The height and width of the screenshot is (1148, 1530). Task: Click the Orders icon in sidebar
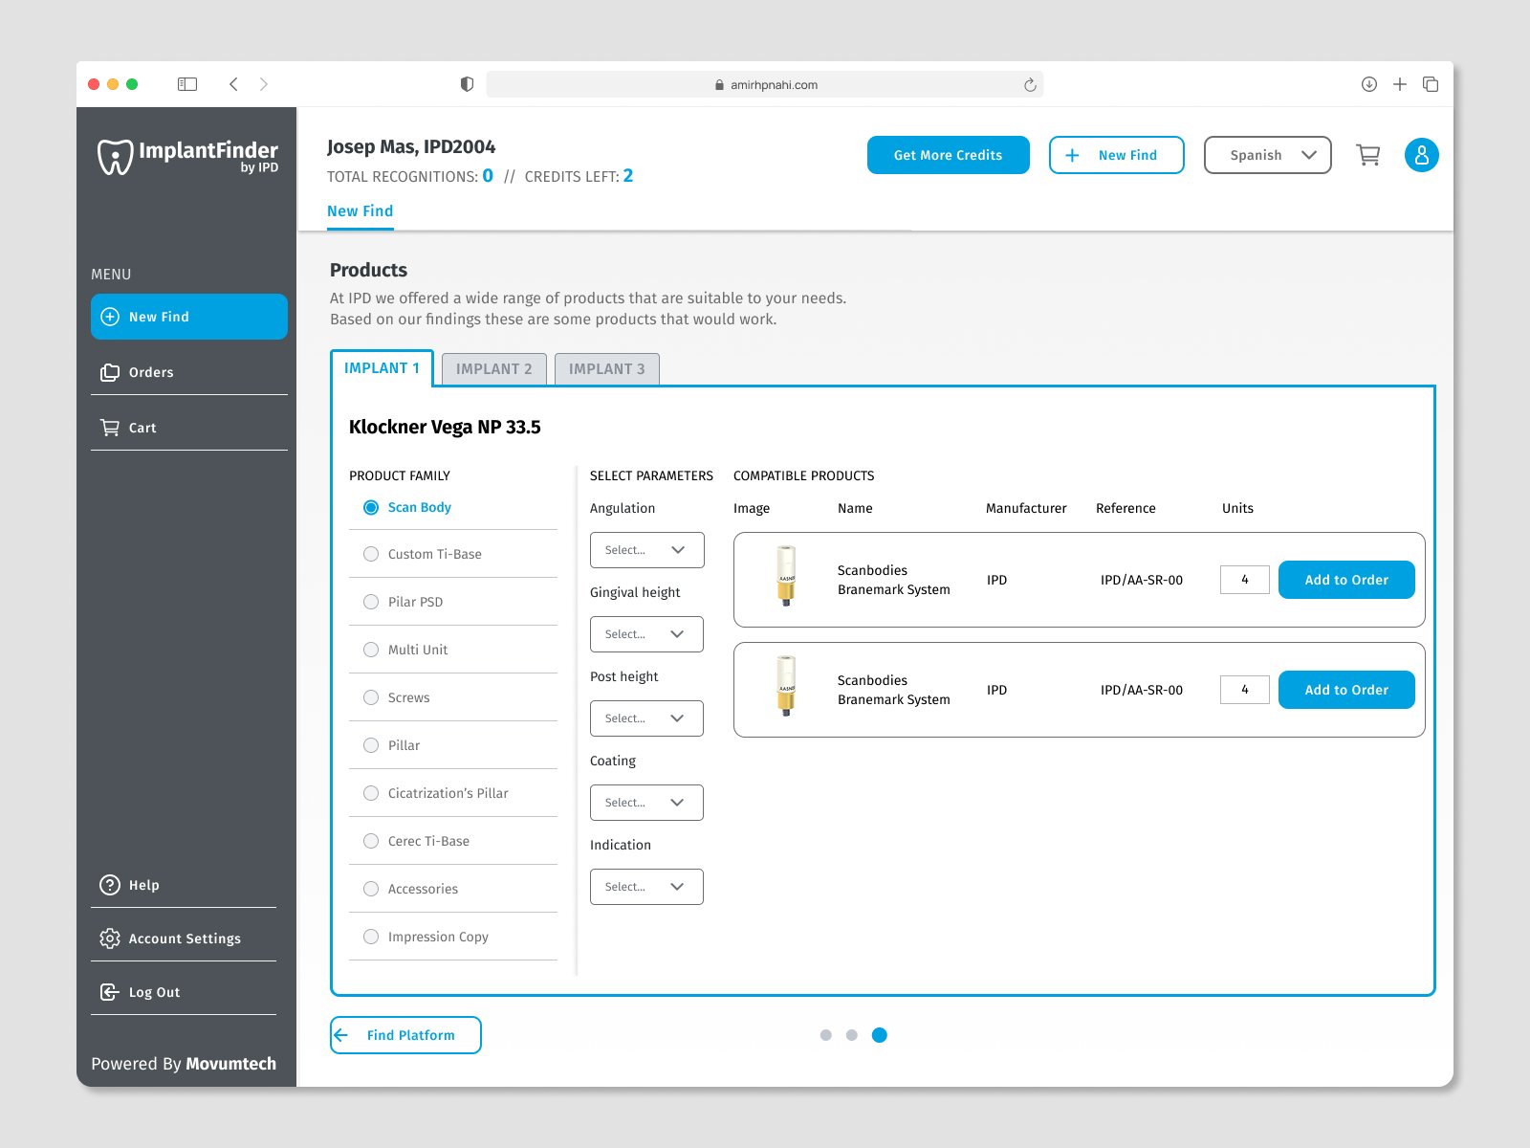110,372
